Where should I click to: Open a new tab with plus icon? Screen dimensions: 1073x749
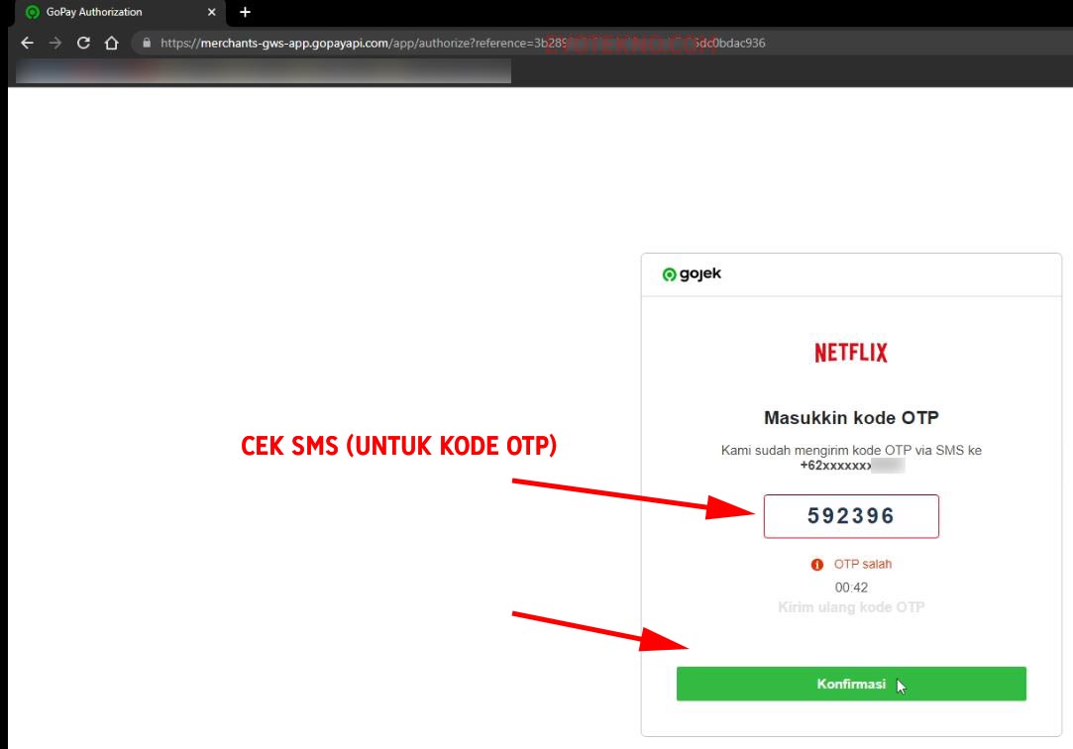(245, 12)
